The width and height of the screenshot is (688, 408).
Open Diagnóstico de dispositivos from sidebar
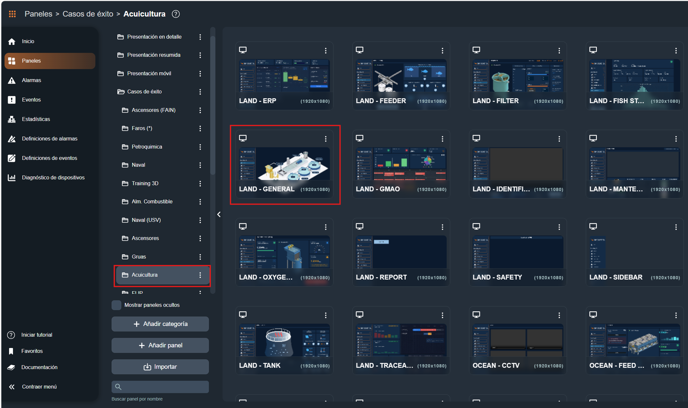click(x=53, y=177)
